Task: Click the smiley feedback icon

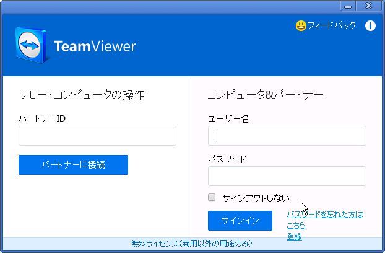Action: [301, 25]
